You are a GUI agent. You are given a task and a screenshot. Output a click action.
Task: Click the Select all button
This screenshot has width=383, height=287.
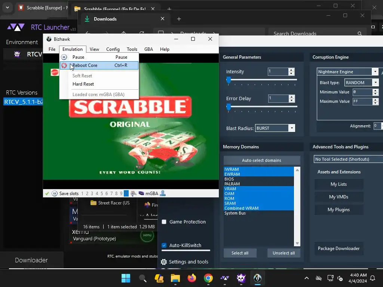point(240,253)
